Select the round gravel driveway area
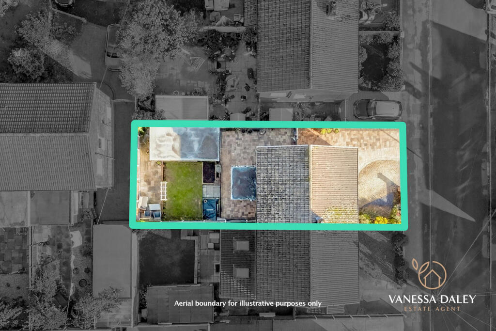Screen dimensions: 496x331 [x=378, y=182]
